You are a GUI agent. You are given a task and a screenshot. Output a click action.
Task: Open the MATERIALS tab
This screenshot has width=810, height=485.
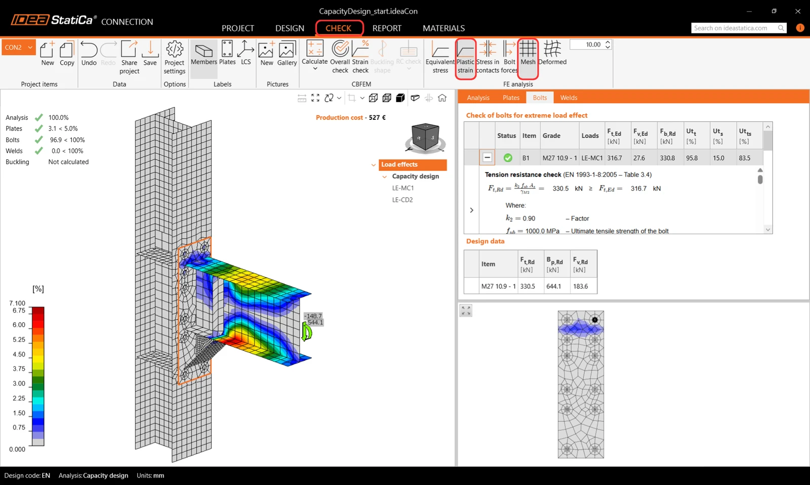tap(443, 28)
